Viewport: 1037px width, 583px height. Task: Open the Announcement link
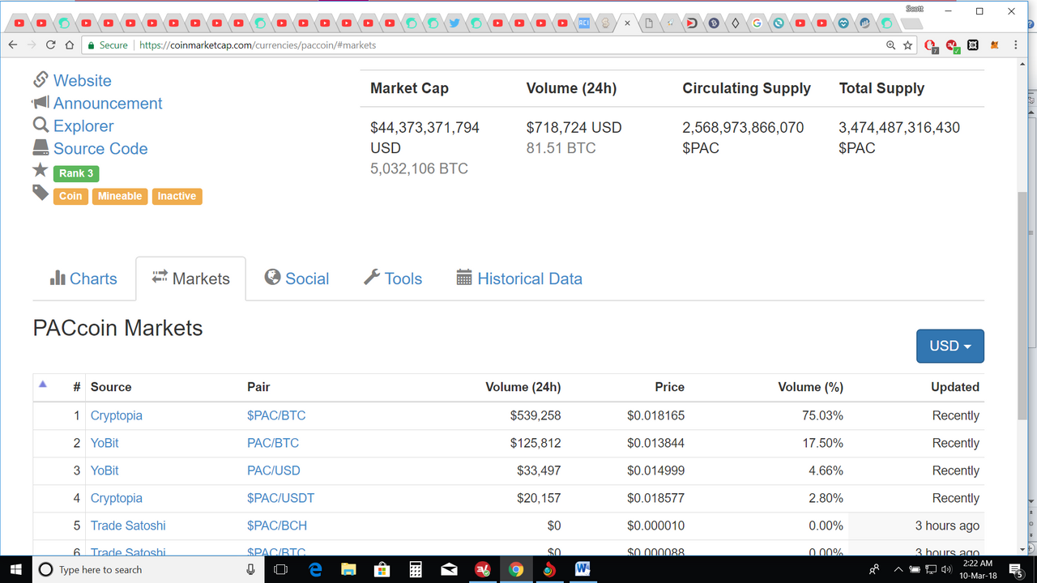click(x=108, y=103)
